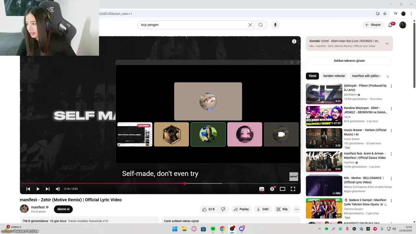Click the progress bar scrubber dot
The image size is (416, 234).
[x=185, y=183]
